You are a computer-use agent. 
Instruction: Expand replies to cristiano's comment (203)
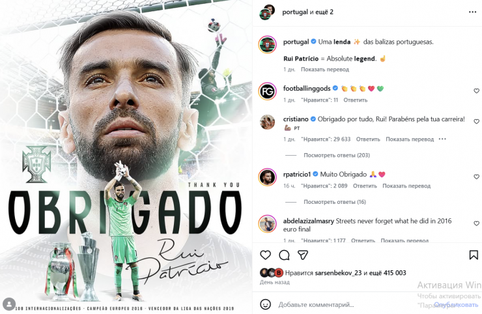[x=337, y=155]
